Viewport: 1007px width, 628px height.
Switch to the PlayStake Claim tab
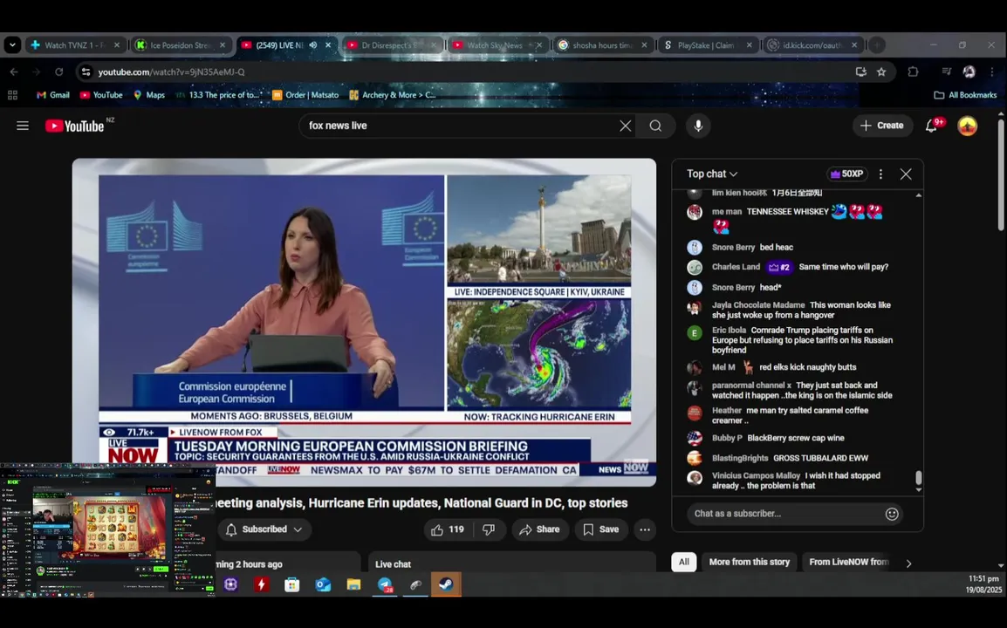tap(708, 45)
